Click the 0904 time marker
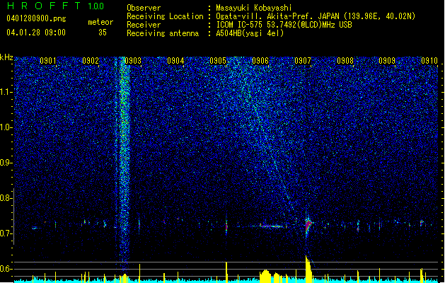 point(175,61)
